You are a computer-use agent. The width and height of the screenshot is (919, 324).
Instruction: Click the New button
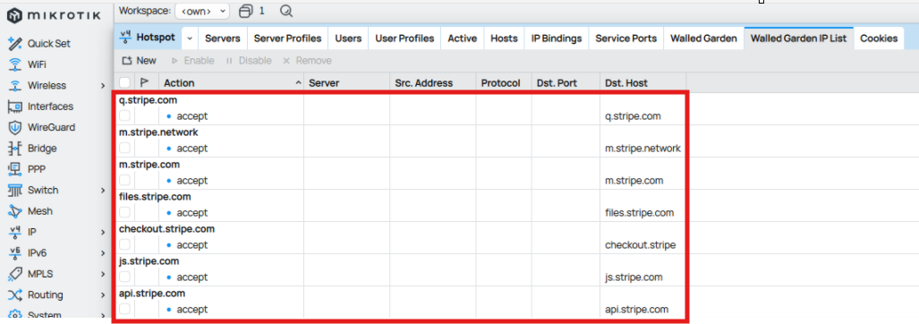[139, 60]
